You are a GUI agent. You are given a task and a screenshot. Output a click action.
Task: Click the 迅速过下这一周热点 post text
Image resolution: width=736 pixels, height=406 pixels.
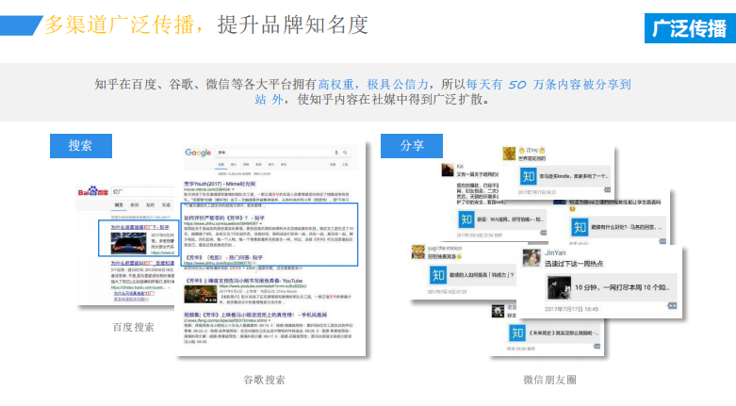tap(574, 264)
